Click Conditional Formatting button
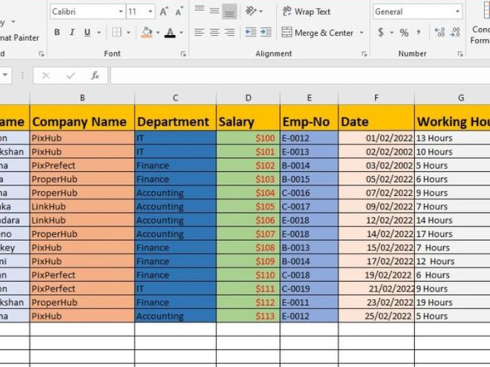 pos(481,23)
